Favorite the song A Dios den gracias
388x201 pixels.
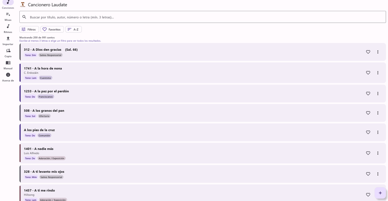coord(368,52)
